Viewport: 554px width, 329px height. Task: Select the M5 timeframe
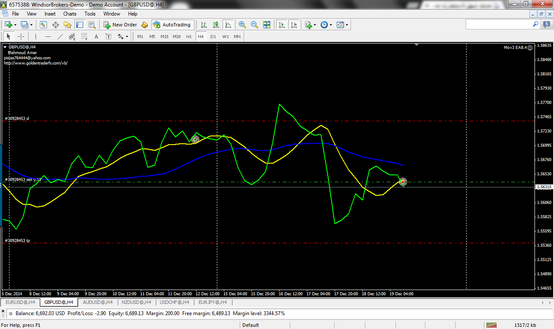[152, 36]
